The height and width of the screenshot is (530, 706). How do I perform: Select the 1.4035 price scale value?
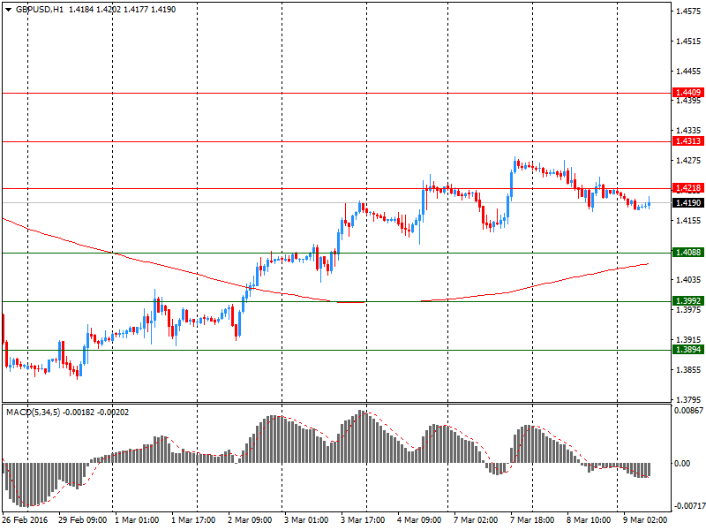coord(688,280)
